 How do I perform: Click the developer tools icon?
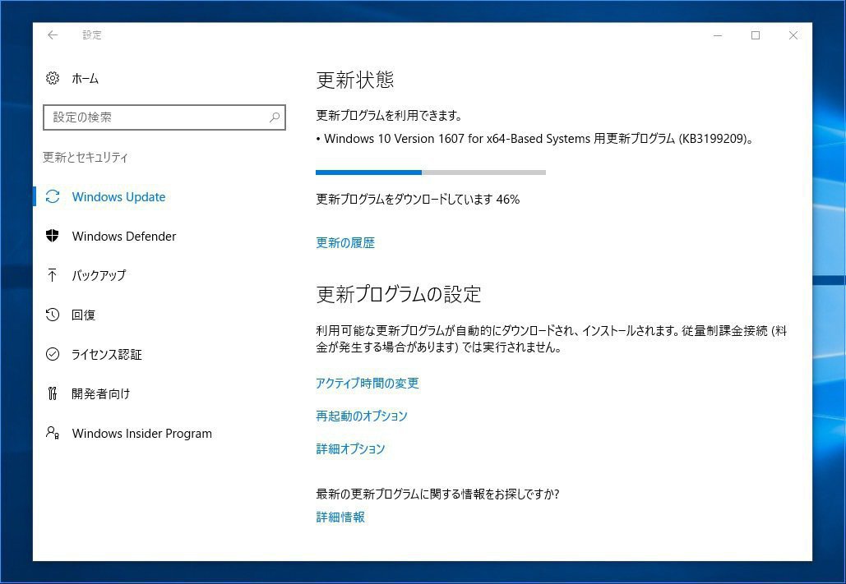(53, 393)
